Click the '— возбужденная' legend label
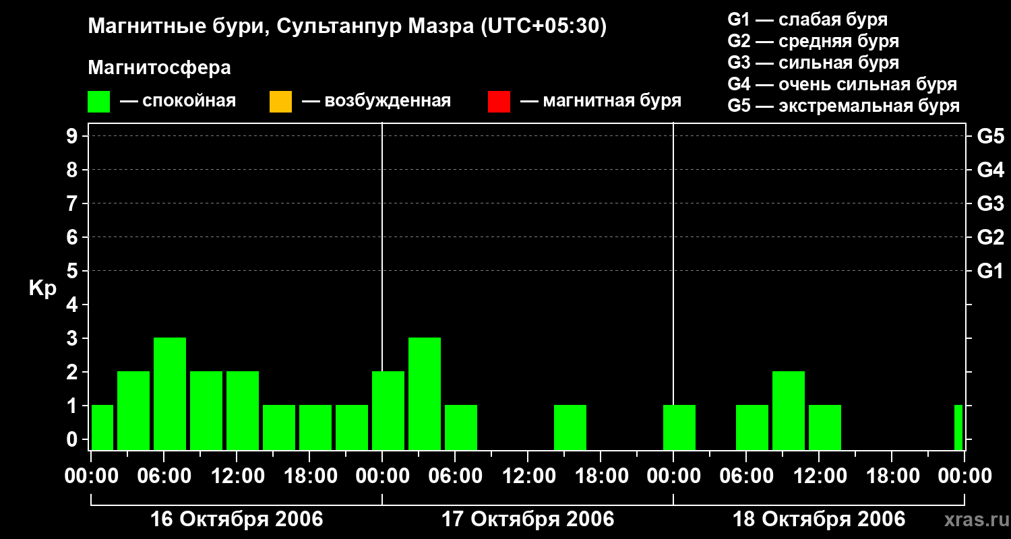This screenshot has height=539, width=1011. pyautogui.click(x=376, y=101)
